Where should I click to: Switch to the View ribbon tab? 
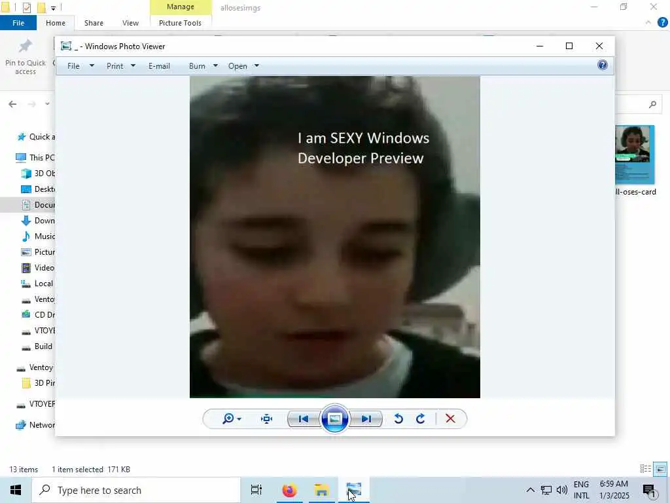(x=130, y=23)
